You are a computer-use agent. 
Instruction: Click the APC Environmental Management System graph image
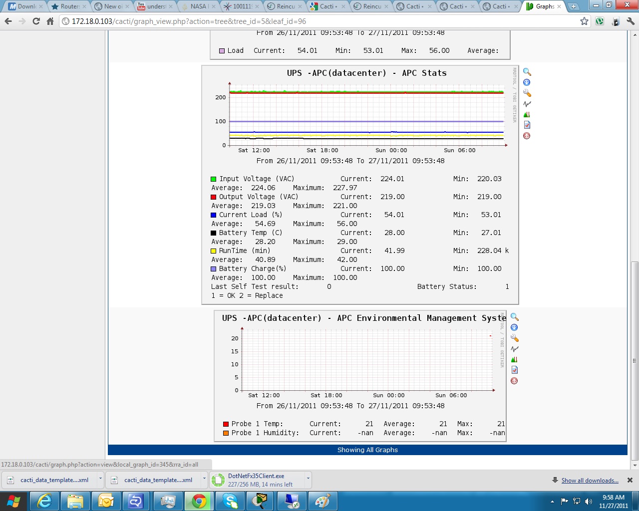pyautogui.click(x=360, y=376)
